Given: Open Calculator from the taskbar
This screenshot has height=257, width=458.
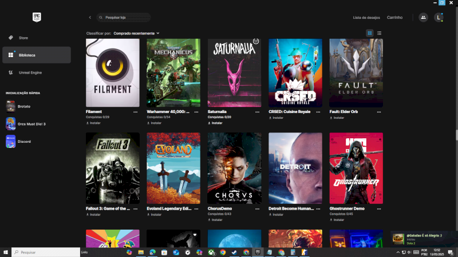Looking at the screenshot, I should click(293, 252).
